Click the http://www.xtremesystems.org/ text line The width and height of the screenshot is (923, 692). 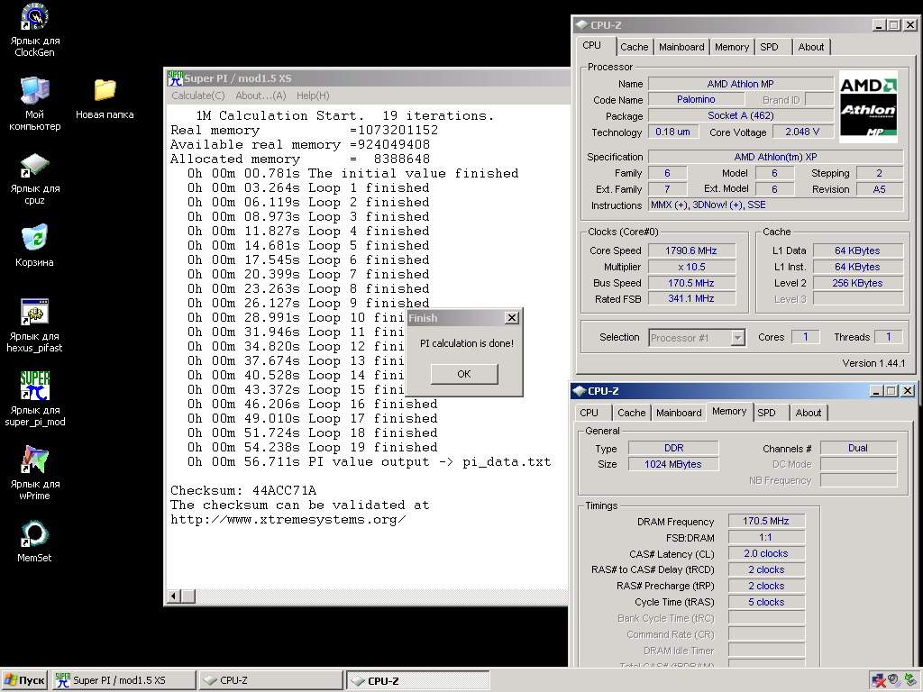[288, 520]
